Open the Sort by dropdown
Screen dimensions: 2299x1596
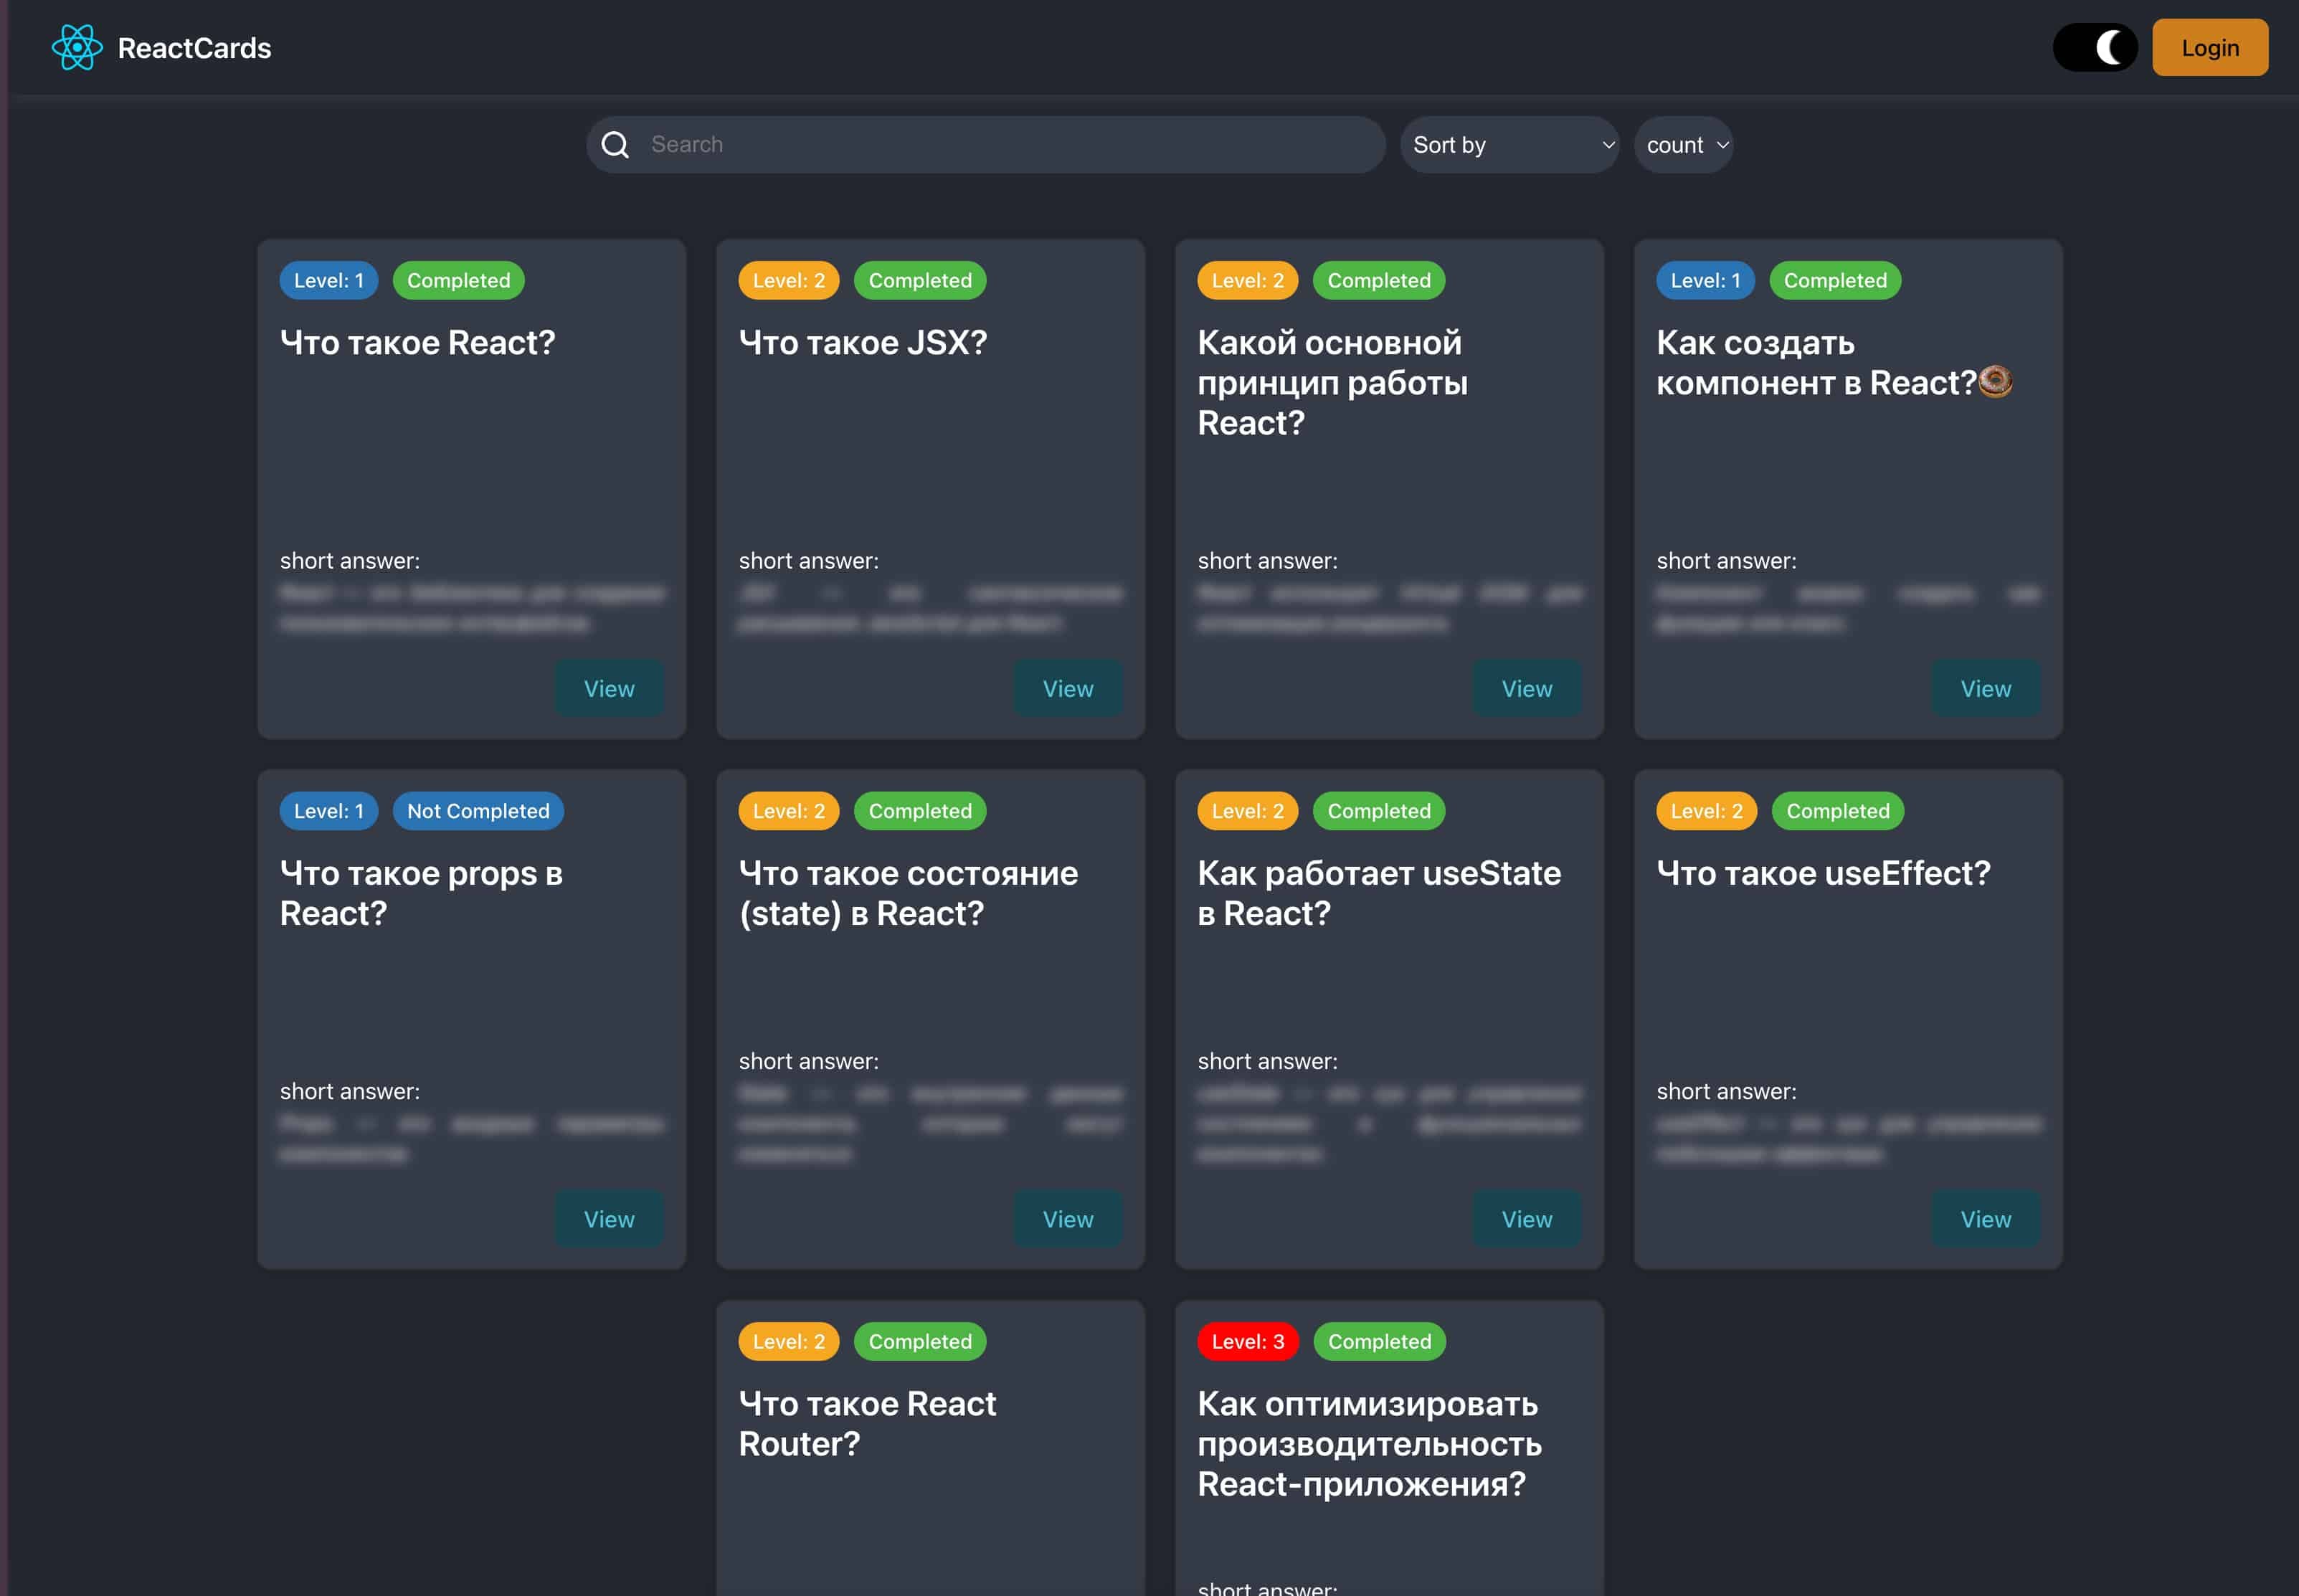(x=1508, y=145)
